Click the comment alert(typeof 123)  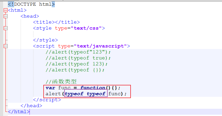(77, 64)
